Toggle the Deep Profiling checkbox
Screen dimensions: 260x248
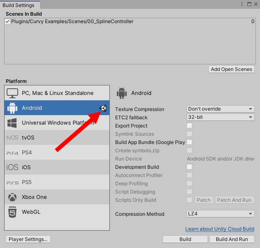click(189, 183)
